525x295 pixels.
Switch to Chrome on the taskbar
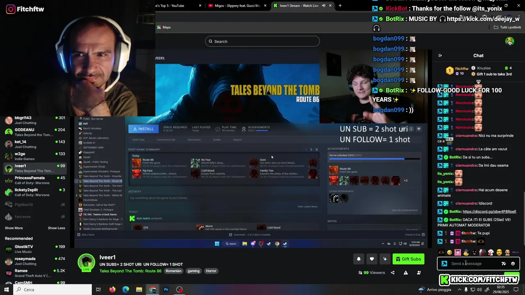[153, 290]
